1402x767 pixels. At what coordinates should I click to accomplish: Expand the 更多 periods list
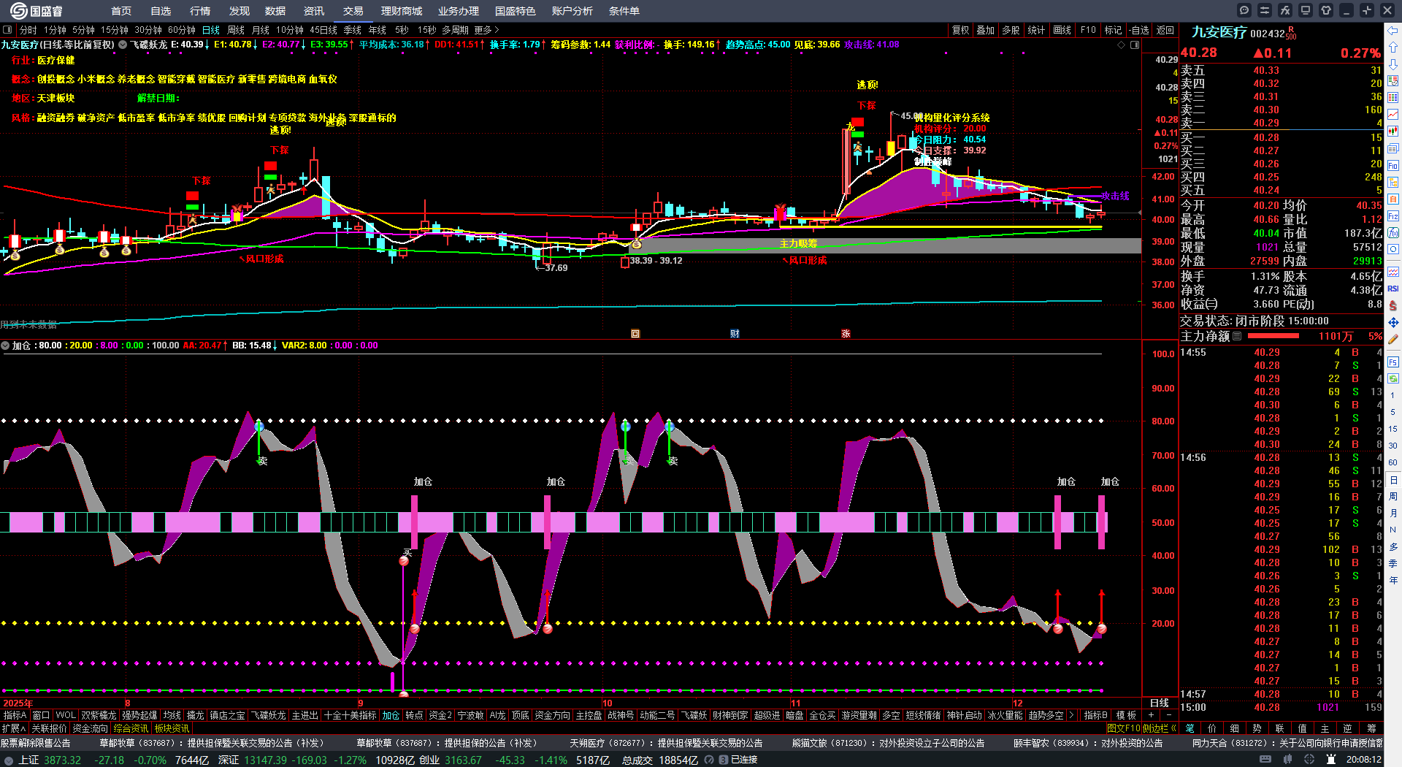point(486,30)
